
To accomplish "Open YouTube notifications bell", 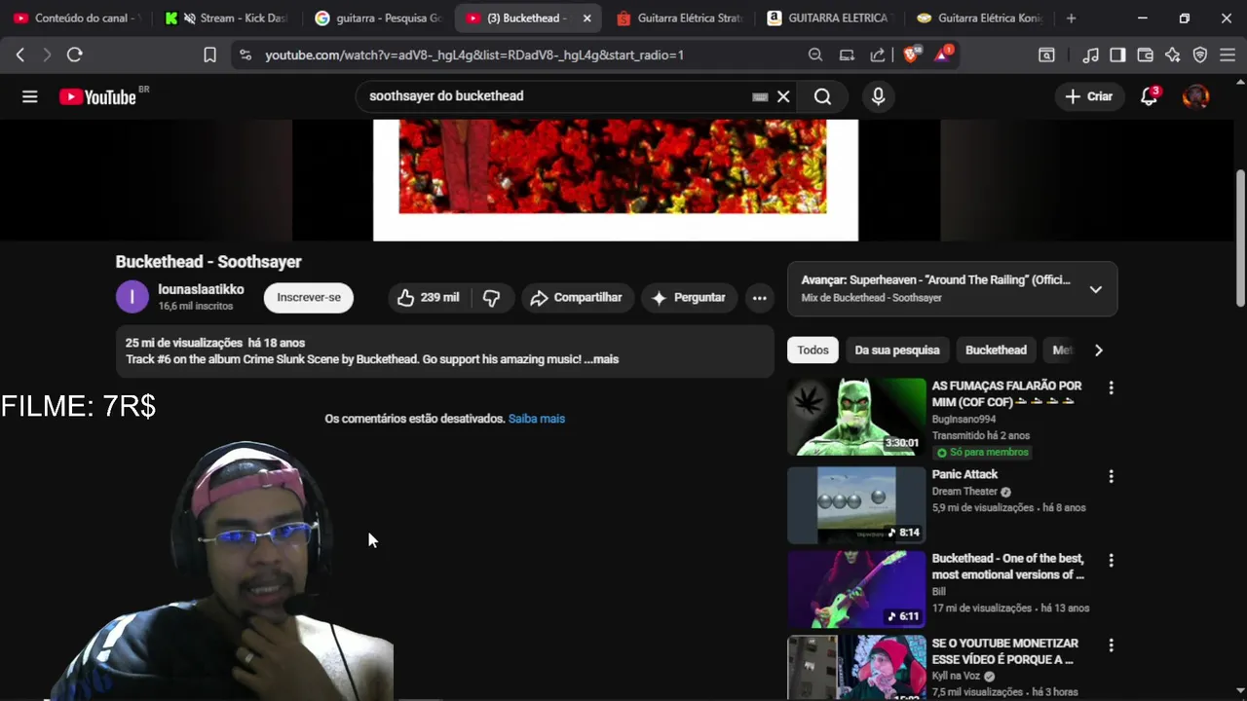I will [1150, 96].
